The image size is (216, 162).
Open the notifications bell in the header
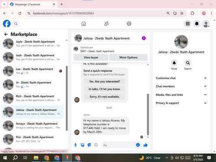click(x=197, y=24)
